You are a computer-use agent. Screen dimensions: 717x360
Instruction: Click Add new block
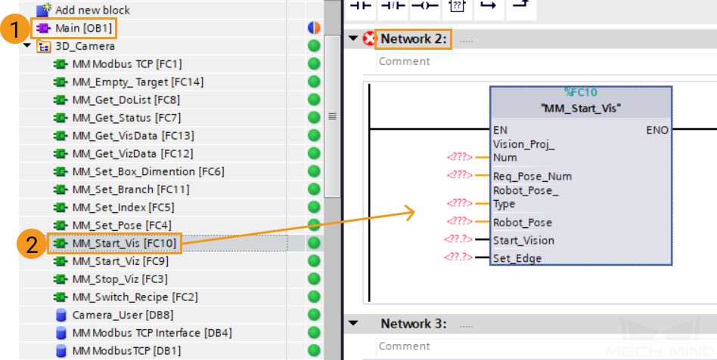(92, 10)
